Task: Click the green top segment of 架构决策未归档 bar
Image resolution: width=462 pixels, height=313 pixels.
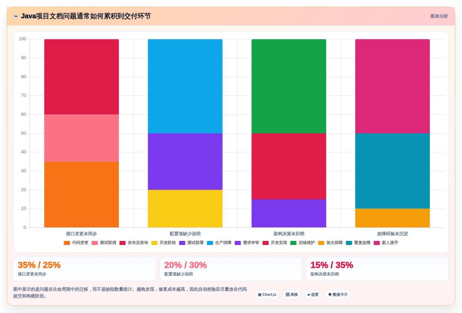Action: [289, 86]
